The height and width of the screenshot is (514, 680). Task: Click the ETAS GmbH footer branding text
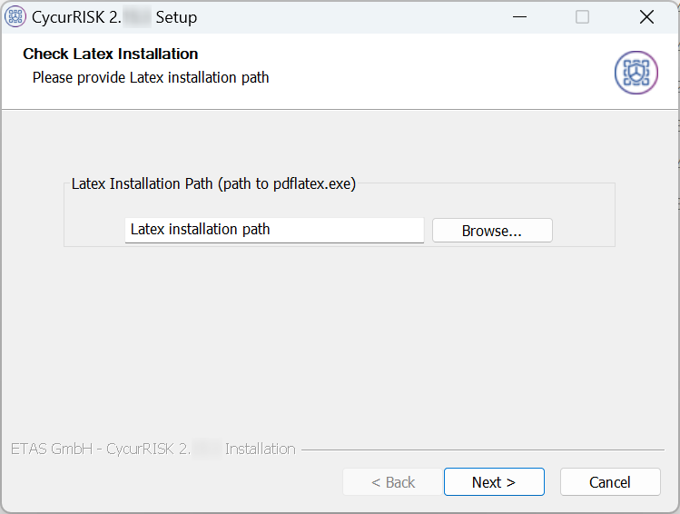click(153, 449)
